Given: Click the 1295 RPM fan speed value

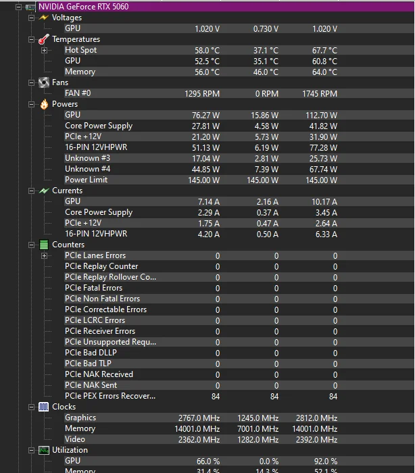Looking at the screenshot, I should pos(202,94).
